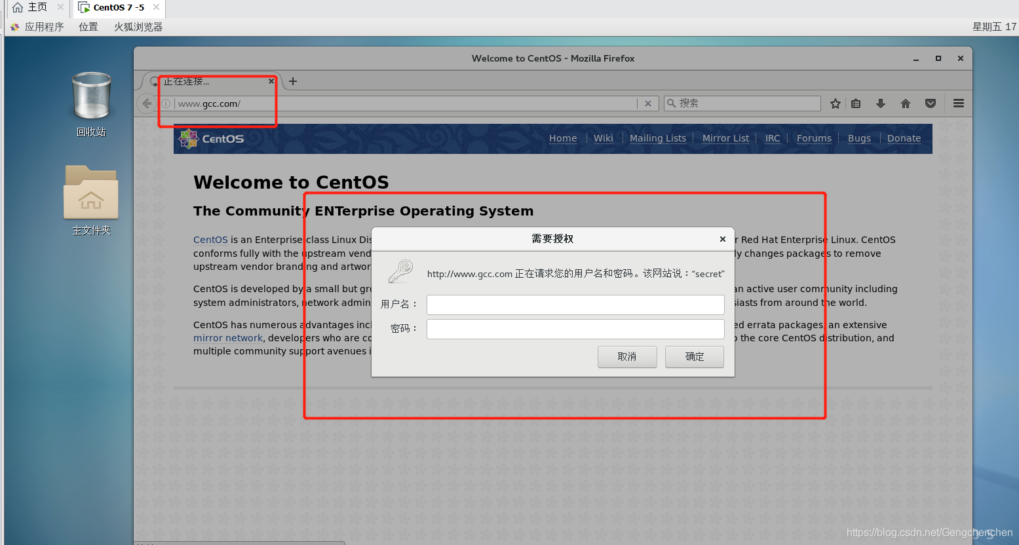This screenshot has width=1019, height=545.
Task: Open the Bugs link
Action: coord(859,138)
